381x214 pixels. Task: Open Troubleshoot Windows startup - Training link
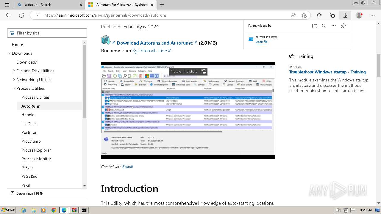[327, 72]
